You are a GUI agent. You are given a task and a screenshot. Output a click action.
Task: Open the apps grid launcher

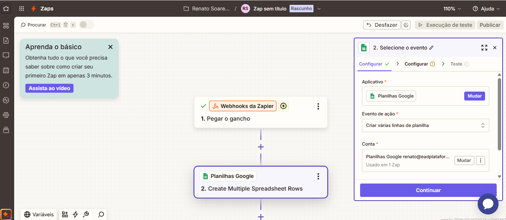[x=22, y=9]
